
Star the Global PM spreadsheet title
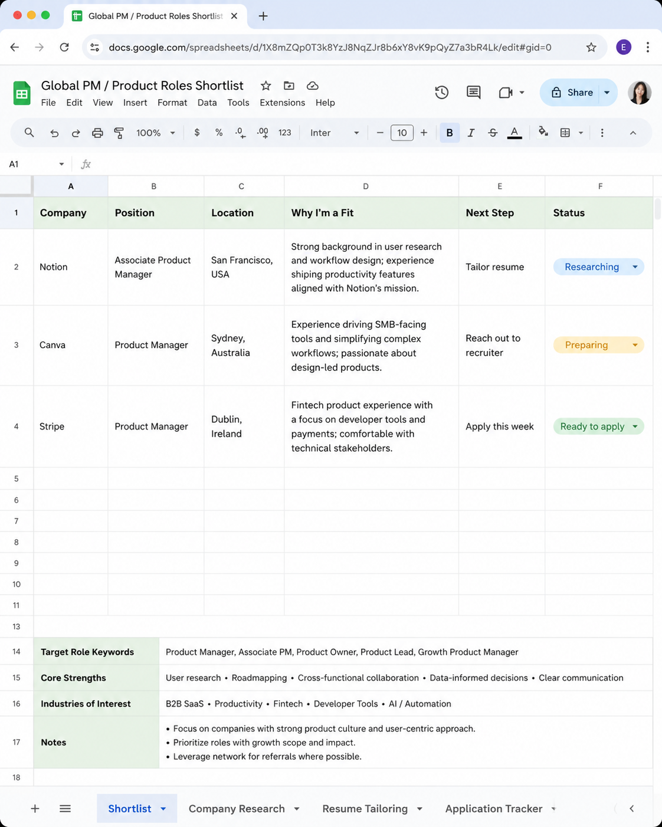tap(266, 86)
